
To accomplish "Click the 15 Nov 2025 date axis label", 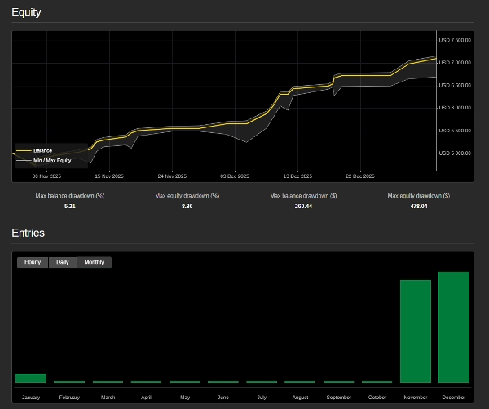I will point(108,176).
